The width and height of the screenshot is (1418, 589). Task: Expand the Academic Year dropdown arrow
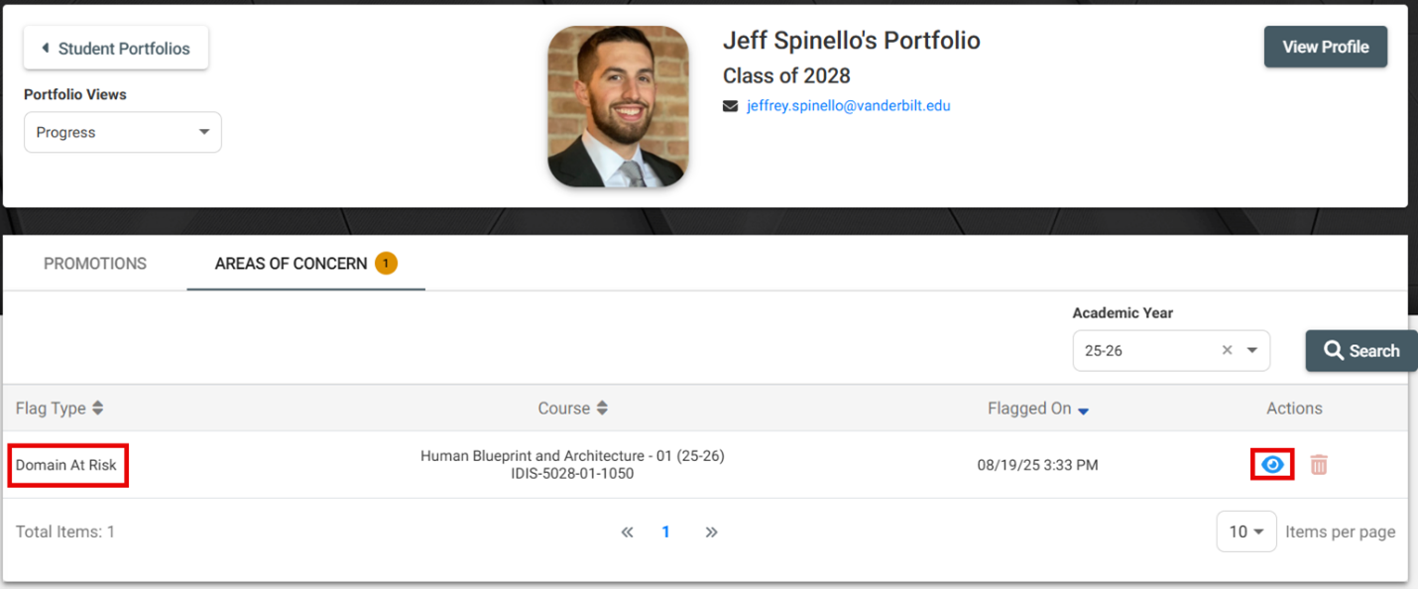(x=1252, y=350)
